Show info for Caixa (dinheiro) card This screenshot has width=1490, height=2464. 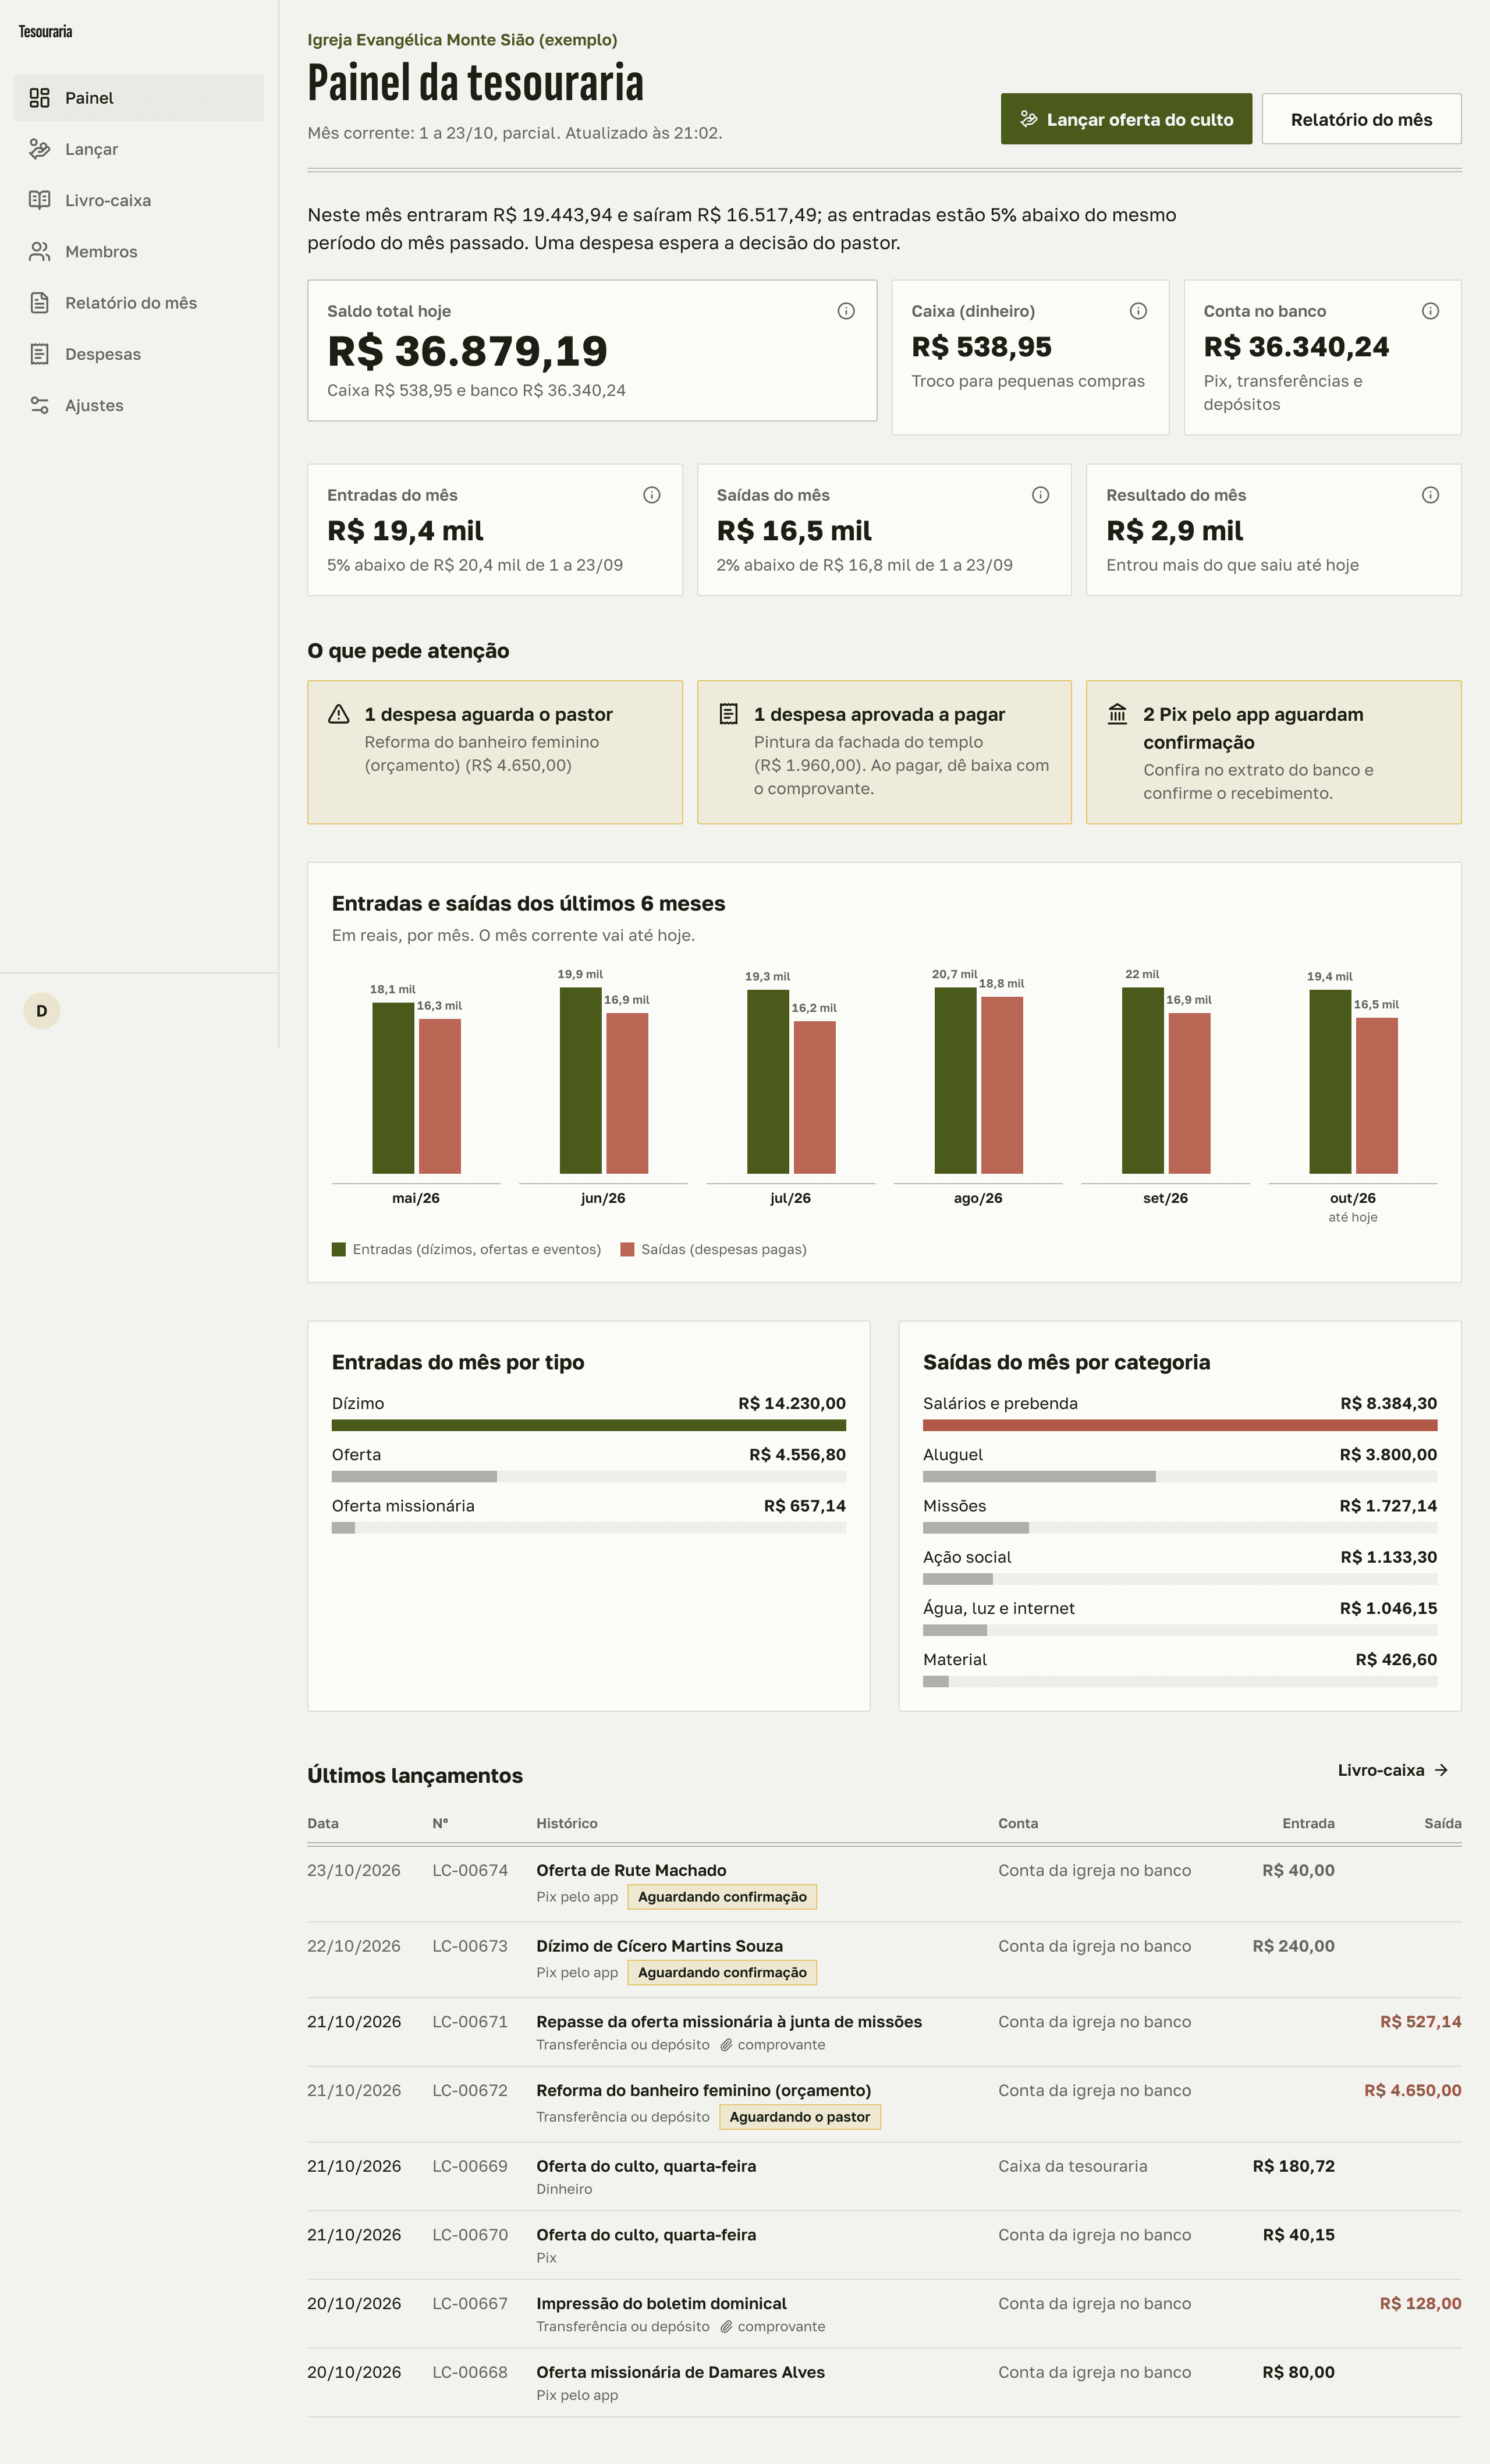[1137, 311]
